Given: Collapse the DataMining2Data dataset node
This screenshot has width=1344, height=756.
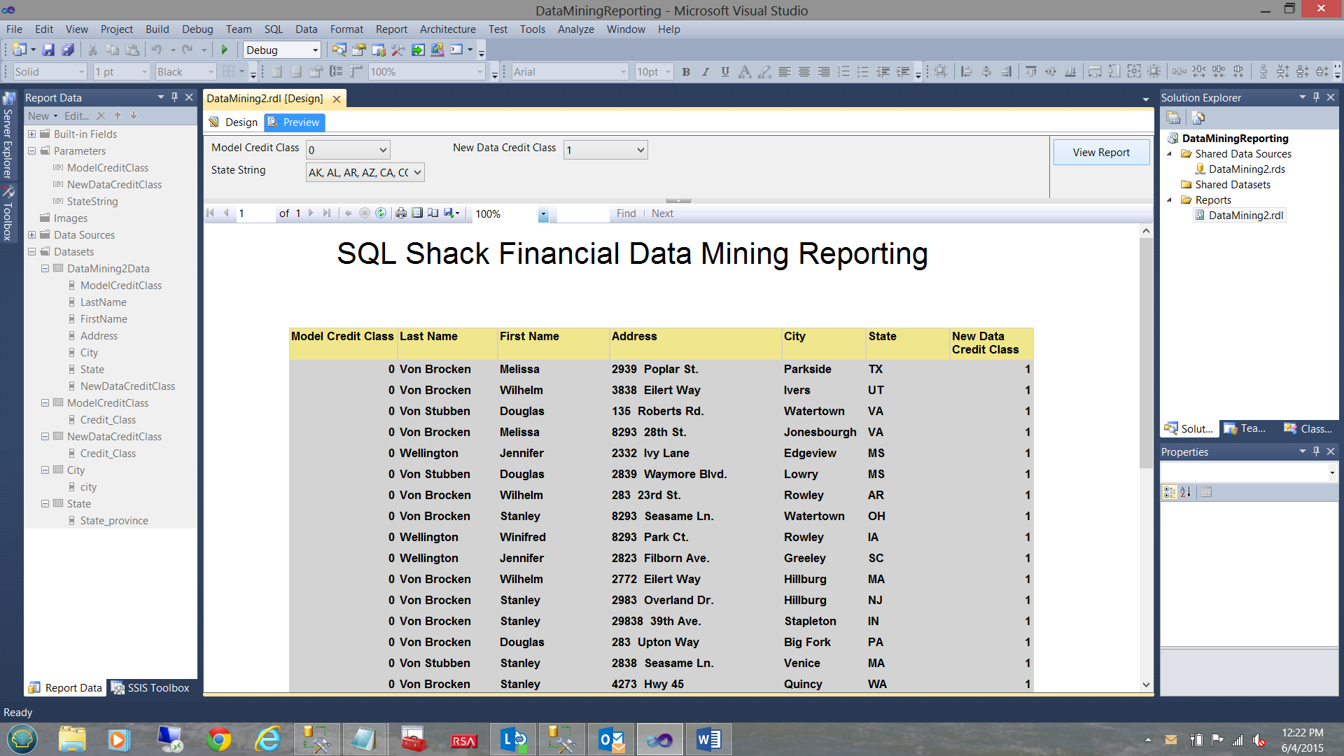Looking at the screenshot, I should [x=45, y=269].
